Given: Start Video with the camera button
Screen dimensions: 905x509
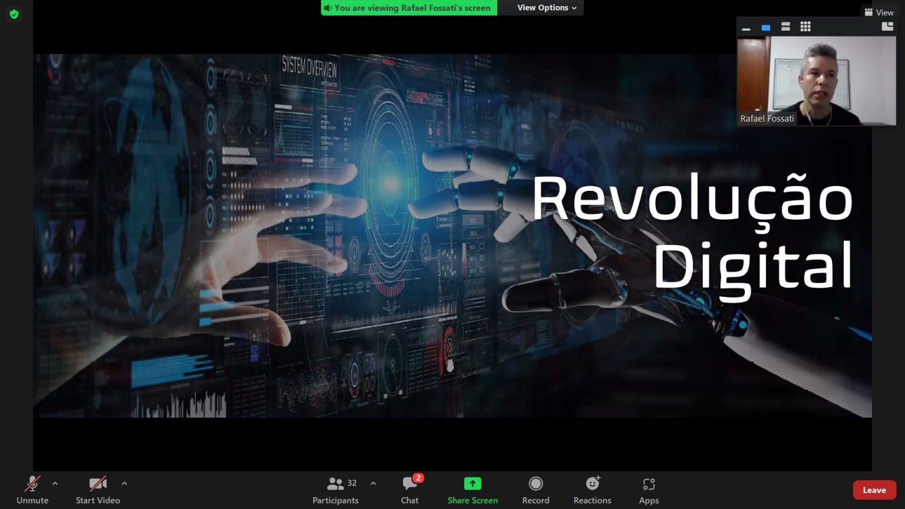Looking at the screenshot, I should coord(98,490).
